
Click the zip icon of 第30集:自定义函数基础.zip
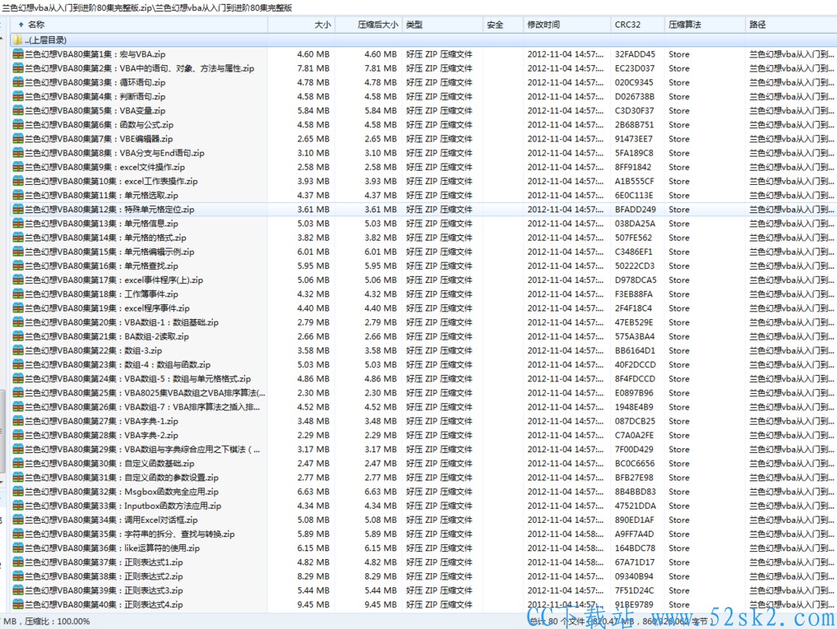pyautogui.click(x=17, y=463)
